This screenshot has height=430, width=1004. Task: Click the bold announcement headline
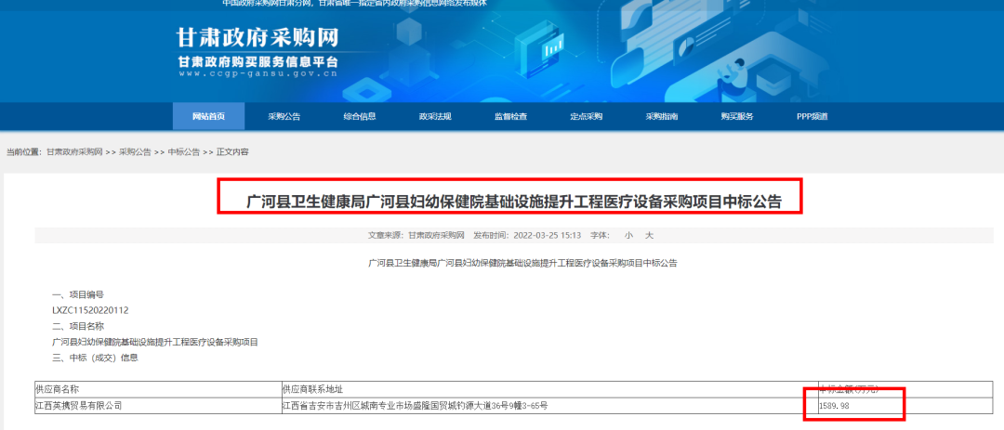tap(514, 202)
